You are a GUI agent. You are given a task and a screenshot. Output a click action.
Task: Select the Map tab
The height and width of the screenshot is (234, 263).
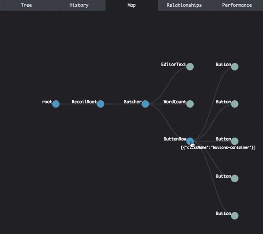(131, 5)
